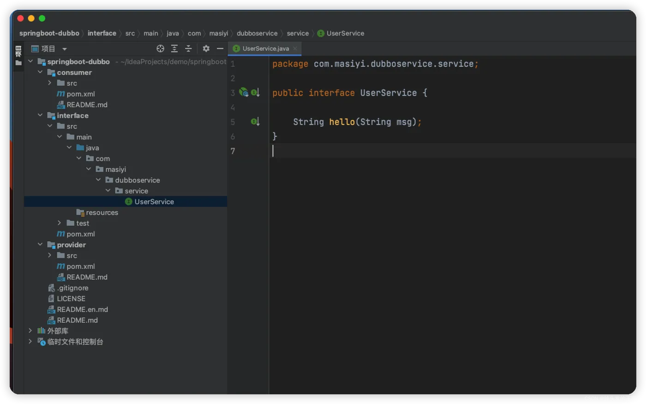Open consumer pom.xml file
Viewport: 646px width, 404px height.
click(x=76, y=94)
